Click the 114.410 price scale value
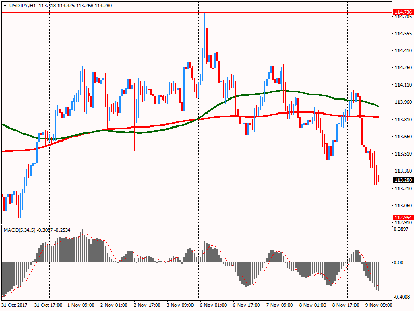Screen dimensions: 414x311 coord(403,50)
